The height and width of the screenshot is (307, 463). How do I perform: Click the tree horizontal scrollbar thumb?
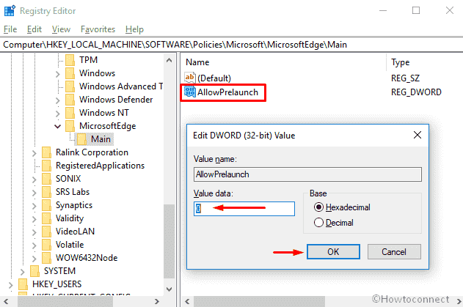click(65, 301)
